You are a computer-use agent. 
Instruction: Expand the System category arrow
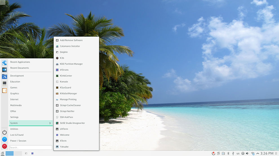[50, 123]
